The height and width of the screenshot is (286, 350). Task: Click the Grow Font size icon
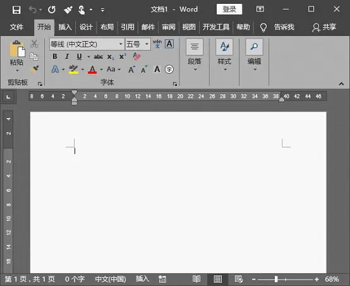tap(132, 69)
